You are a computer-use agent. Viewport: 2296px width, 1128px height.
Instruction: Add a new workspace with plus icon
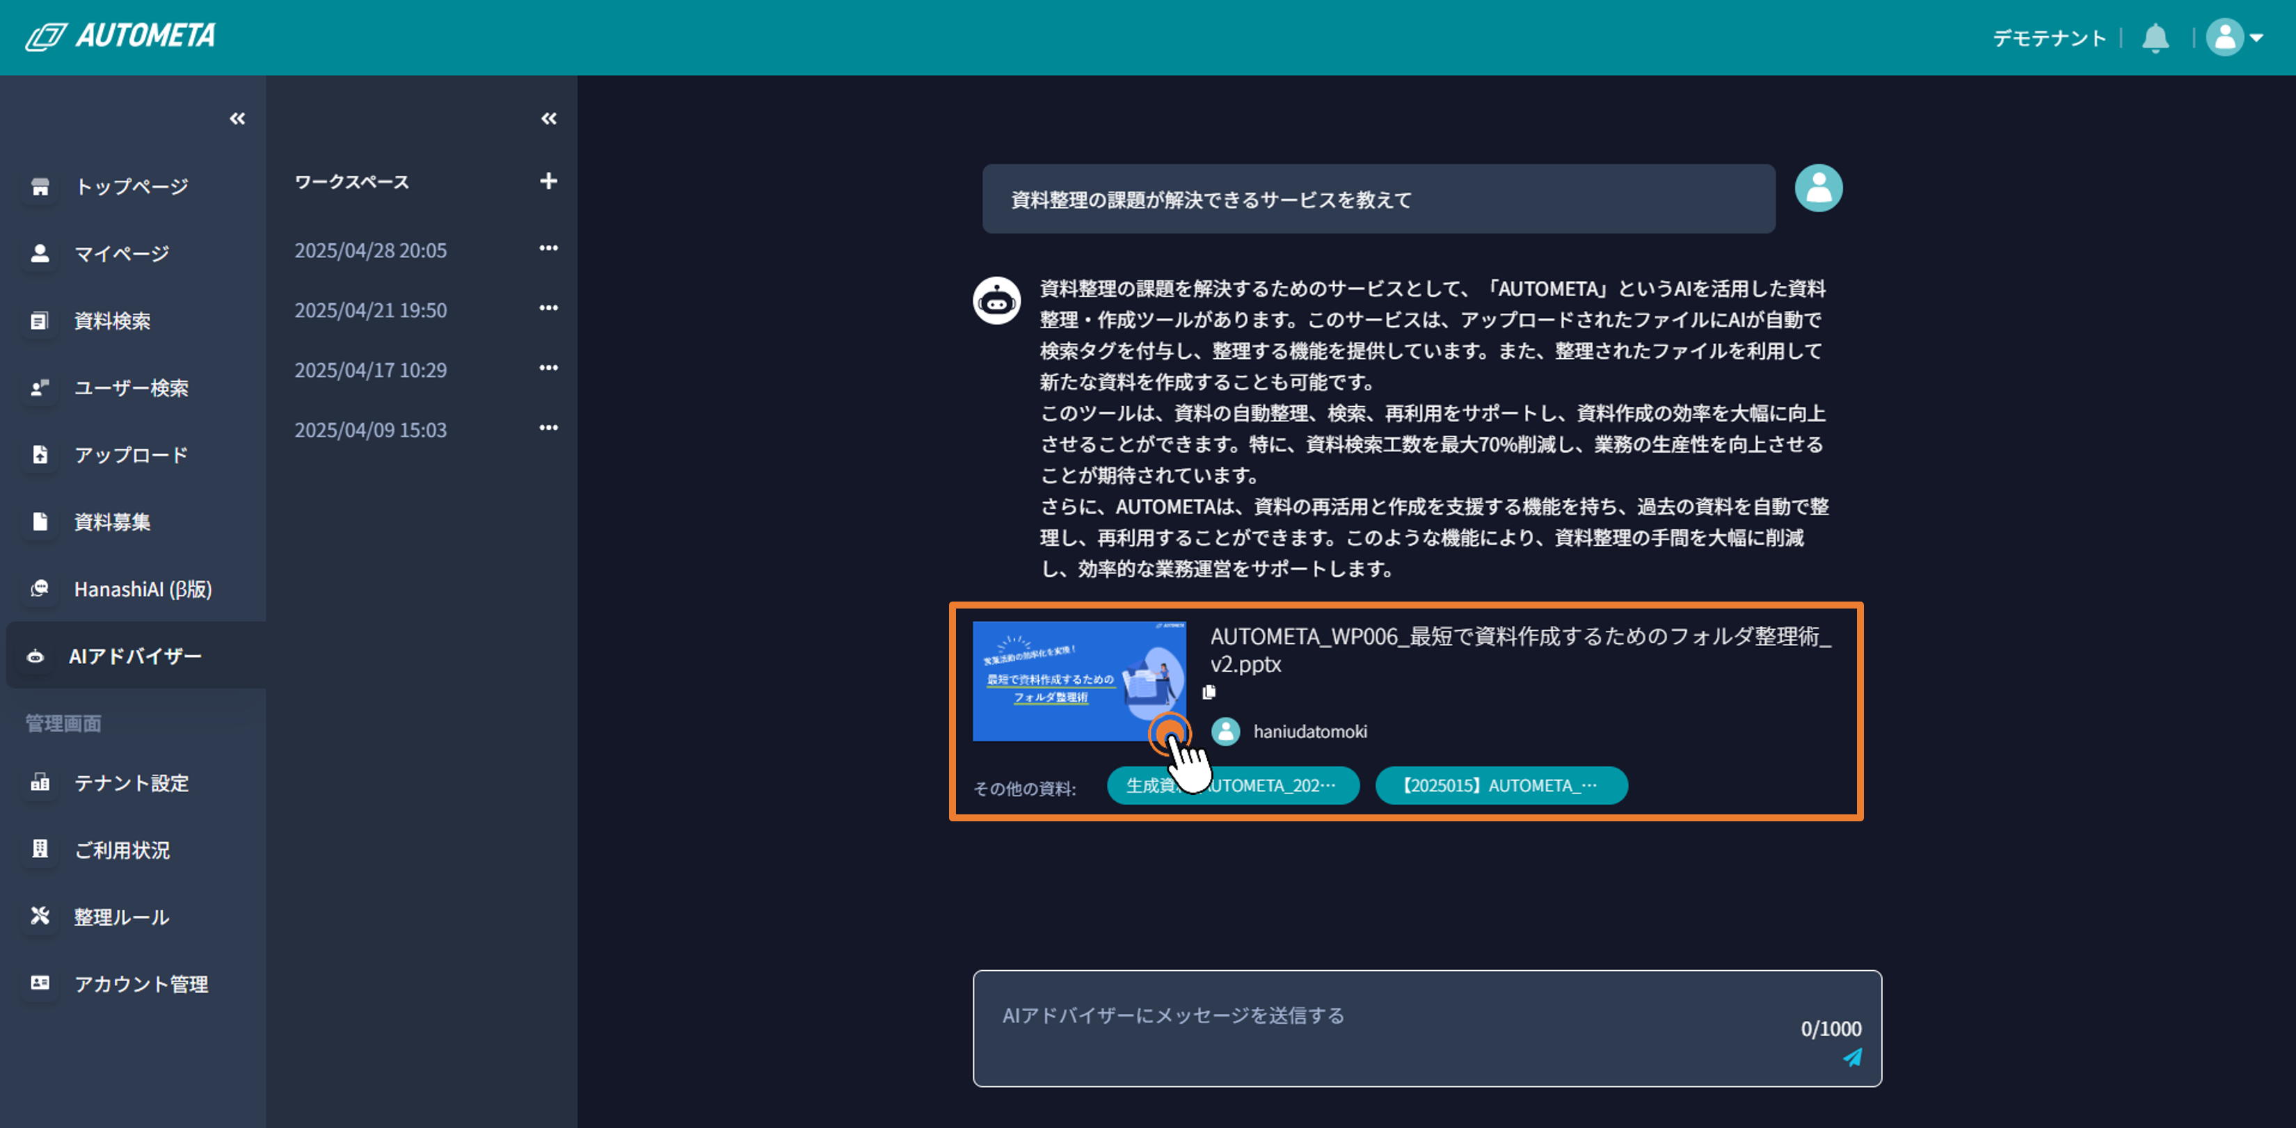pos(548,181)
